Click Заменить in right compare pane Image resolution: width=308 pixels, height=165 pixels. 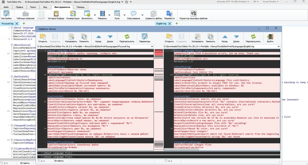pyautogui.click(x=210, y=38)
